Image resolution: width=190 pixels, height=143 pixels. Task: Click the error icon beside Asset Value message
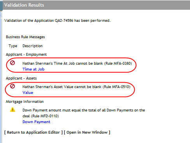[x=12, y=86]
